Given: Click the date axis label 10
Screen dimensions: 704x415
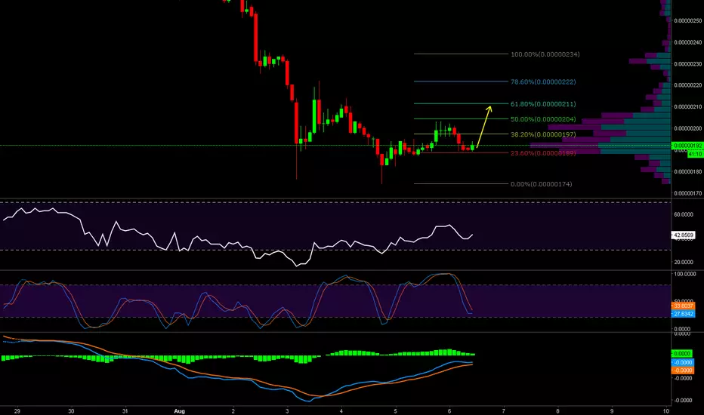Looking at the screenshot, I should click(x=665, y=411).
